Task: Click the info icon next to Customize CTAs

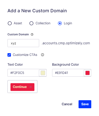Action: (x=42, y=55)
